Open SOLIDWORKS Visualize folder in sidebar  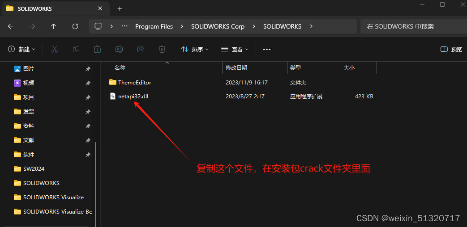coord(53,198)
